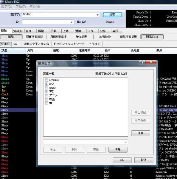Uncheck the ISO cluster checkbox

tap(46, 84)
